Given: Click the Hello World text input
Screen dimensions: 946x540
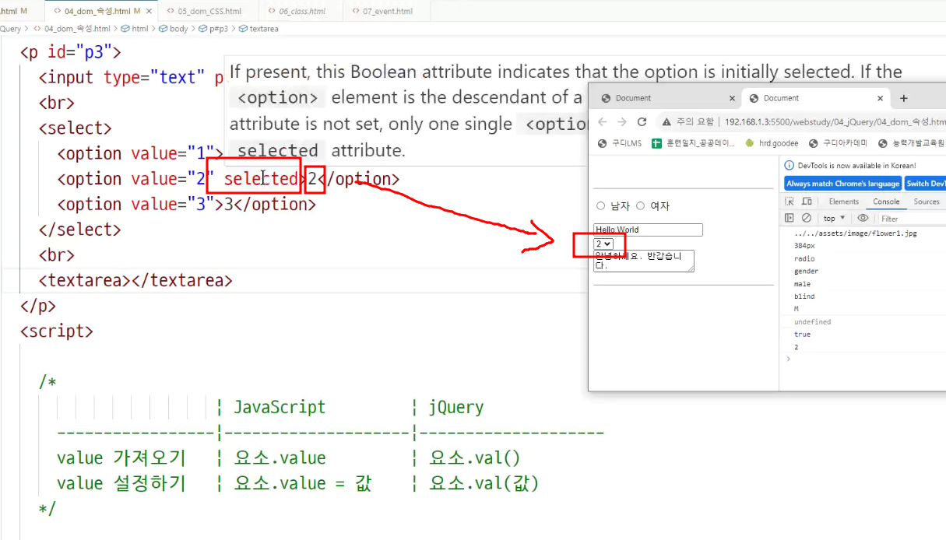Looking at the screenshot, I should (x=648, y=230).
